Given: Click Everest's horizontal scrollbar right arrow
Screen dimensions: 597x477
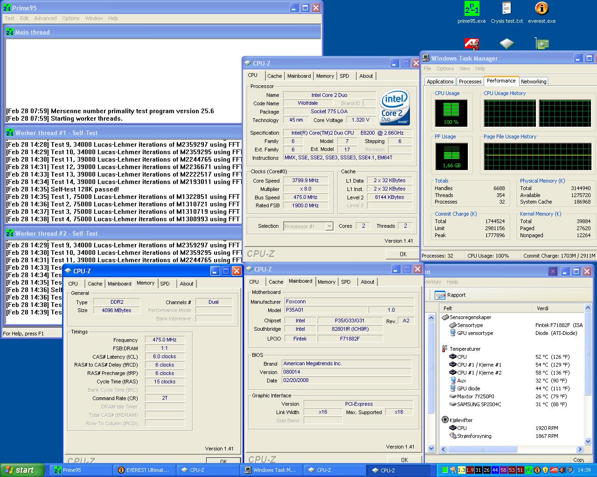Looking at the screenshot, I should coord(580,450).
